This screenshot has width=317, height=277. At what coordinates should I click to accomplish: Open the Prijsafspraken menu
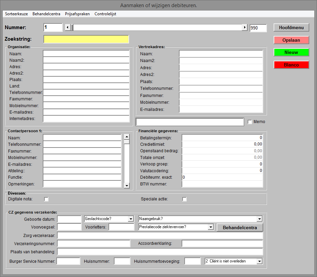(x=77, y=14)
